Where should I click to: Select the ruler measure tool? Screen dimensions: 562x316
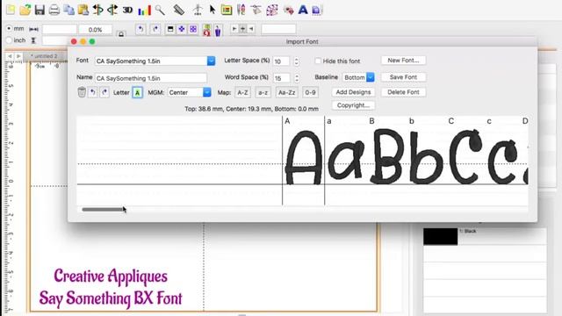(x=178, y=10)
